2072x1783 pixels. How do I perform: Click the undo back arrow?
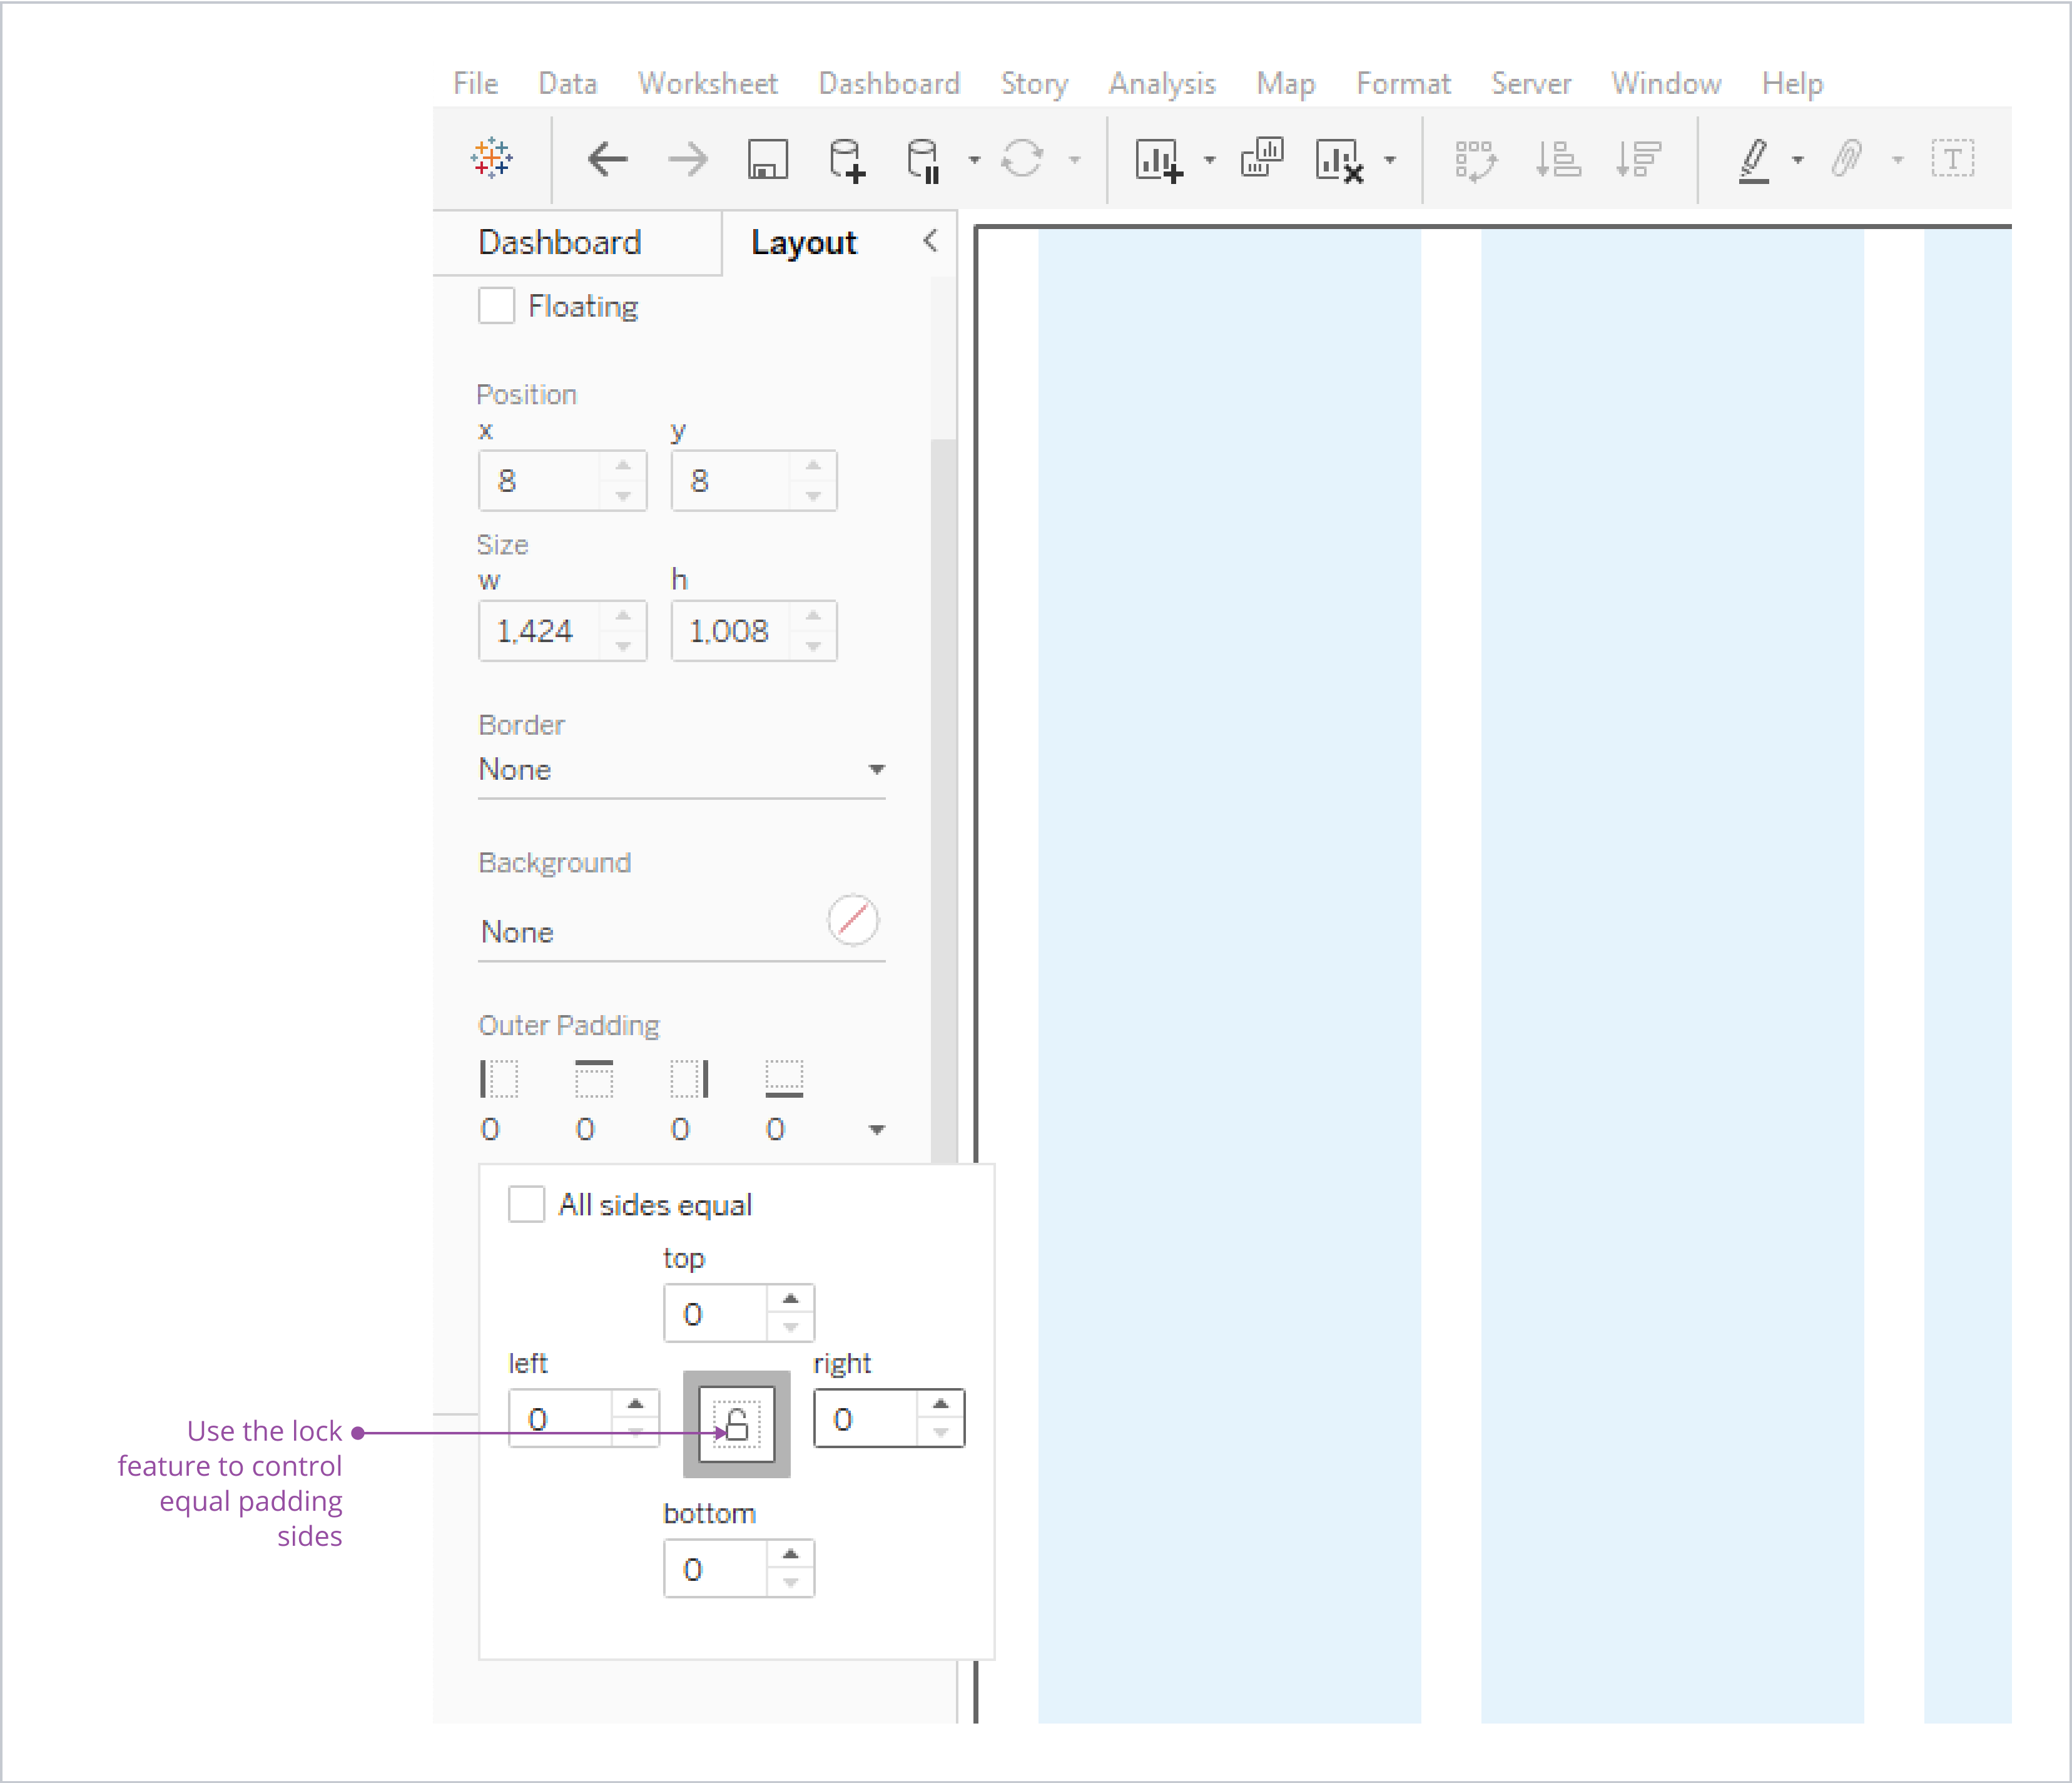point(607,158)
